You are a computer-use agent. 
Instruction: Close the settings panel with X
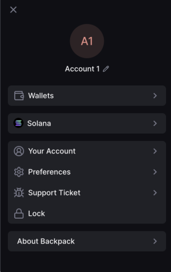tap(13, 10)
